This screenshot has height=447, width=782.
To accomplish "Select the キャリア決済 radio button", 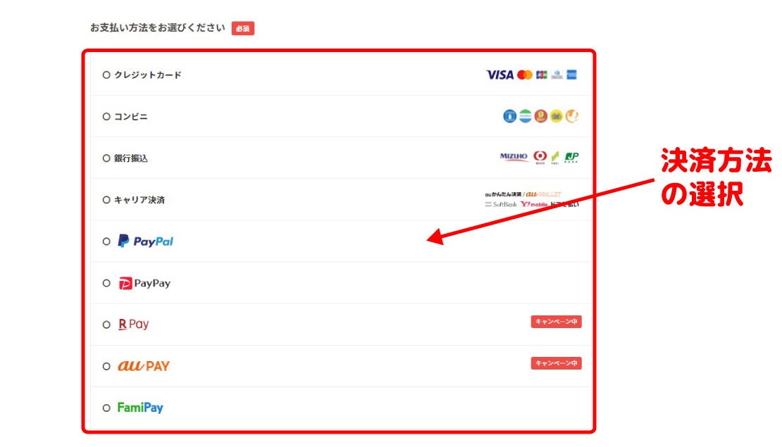I will [x=106, y=200].
